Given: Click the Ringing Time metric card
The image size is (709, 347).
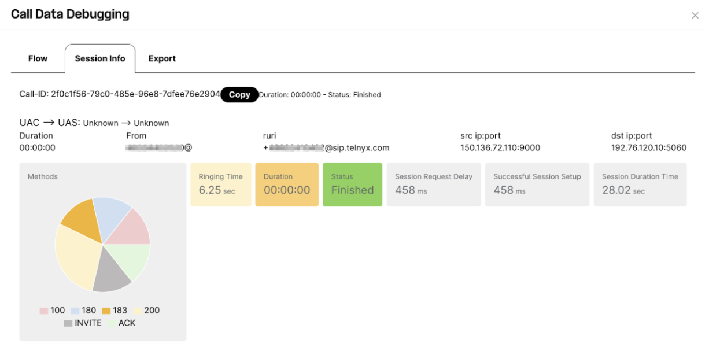Looking at the screenshot, I should (220, 184).
